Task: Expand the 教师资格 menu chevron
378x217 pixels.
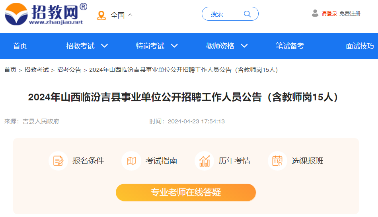Action: [244, 46]
